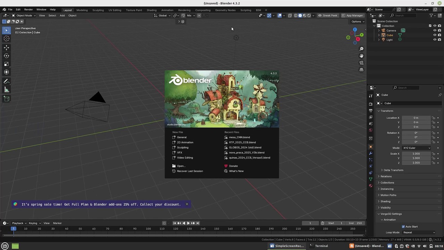Open the Material properties tab

pyautogui.click(x=370, y=186)
